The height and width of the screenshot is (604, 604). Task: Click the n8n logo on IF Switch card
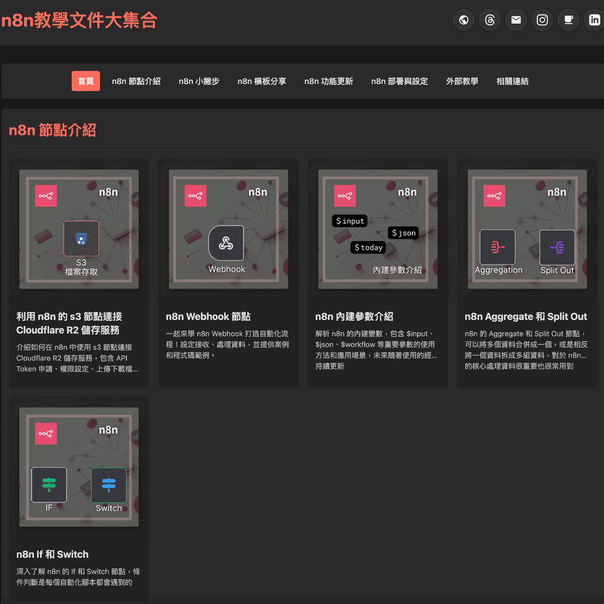click(46, 434)
